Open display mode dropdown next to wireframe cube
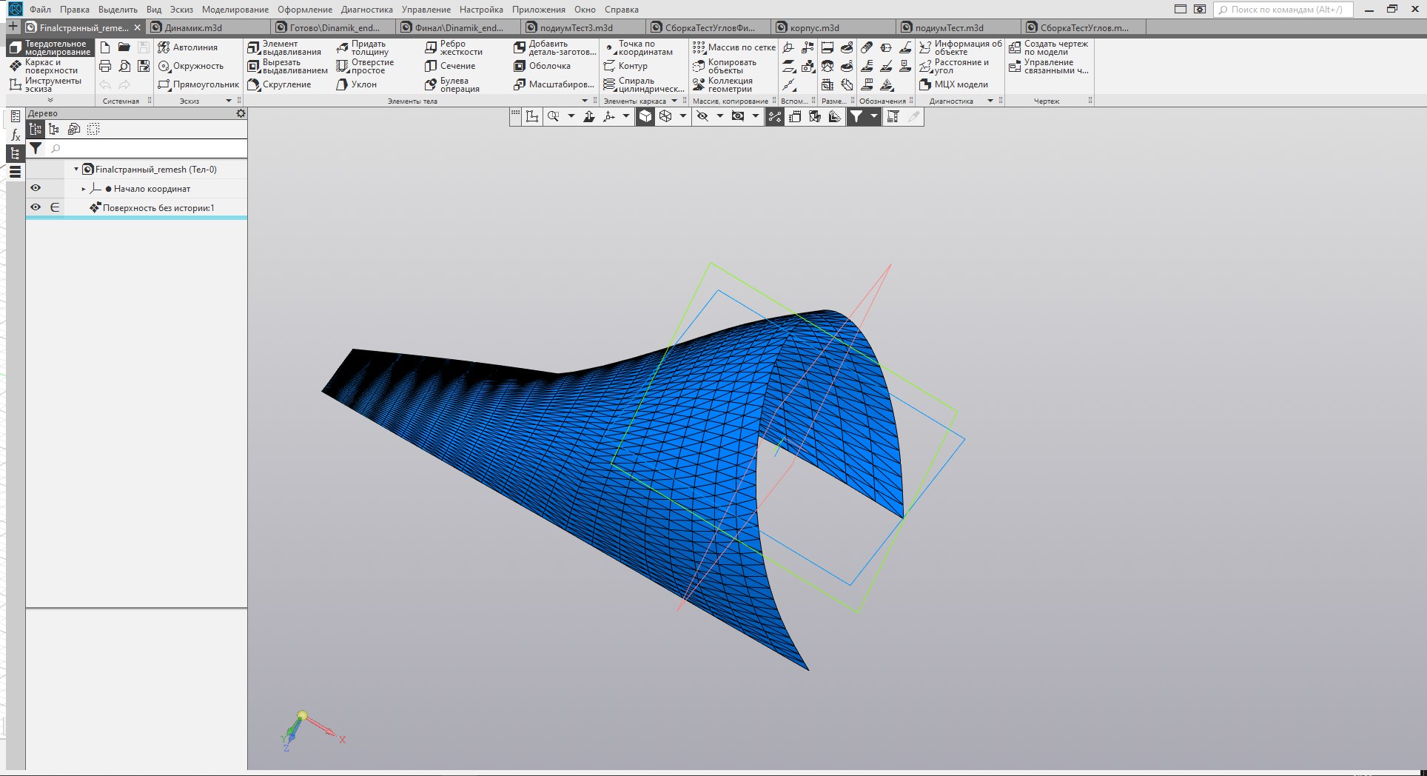 coord(682,116)
